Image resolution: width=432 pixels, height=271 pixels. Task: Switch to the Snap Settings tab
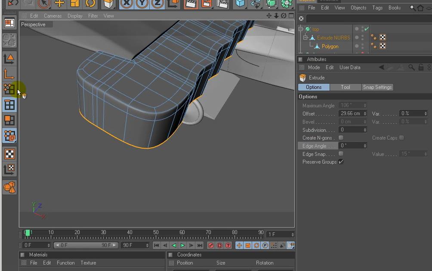pos(377,87)
